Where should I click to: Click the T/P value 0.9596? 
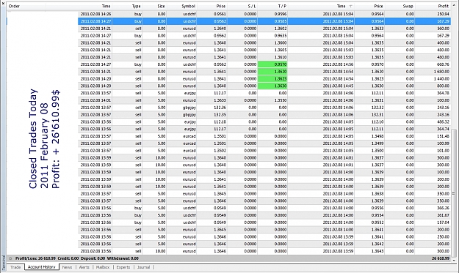tap(281, 14)
